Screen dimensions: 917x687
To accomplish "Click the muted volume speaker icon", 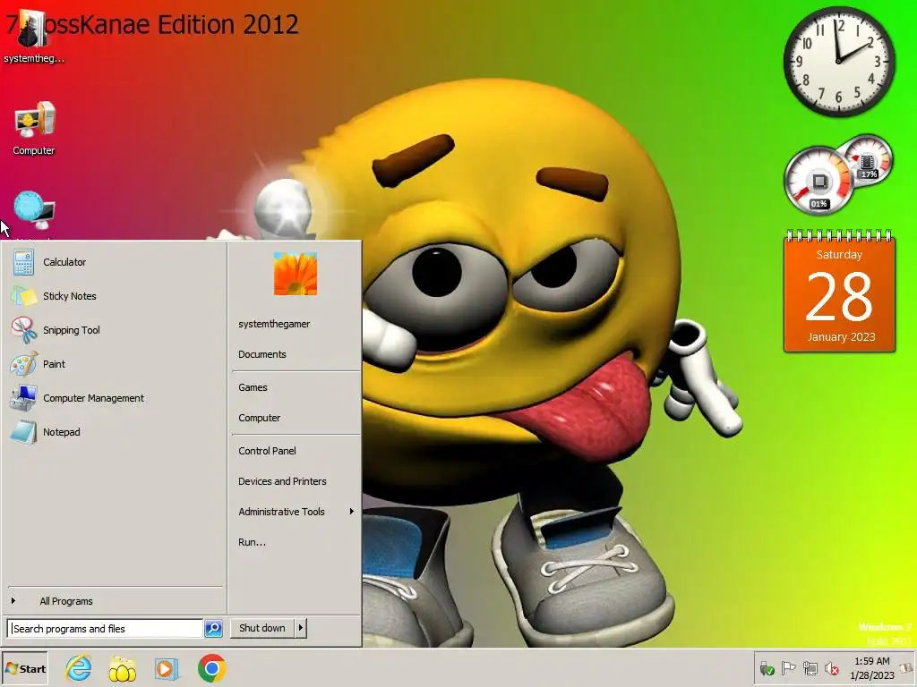I will (x=831, y=668).
